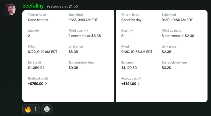Click the $5.35 limit price value
Image resolution: width=211 pixels, height=116 pixels.
click(x=73, y=52)
